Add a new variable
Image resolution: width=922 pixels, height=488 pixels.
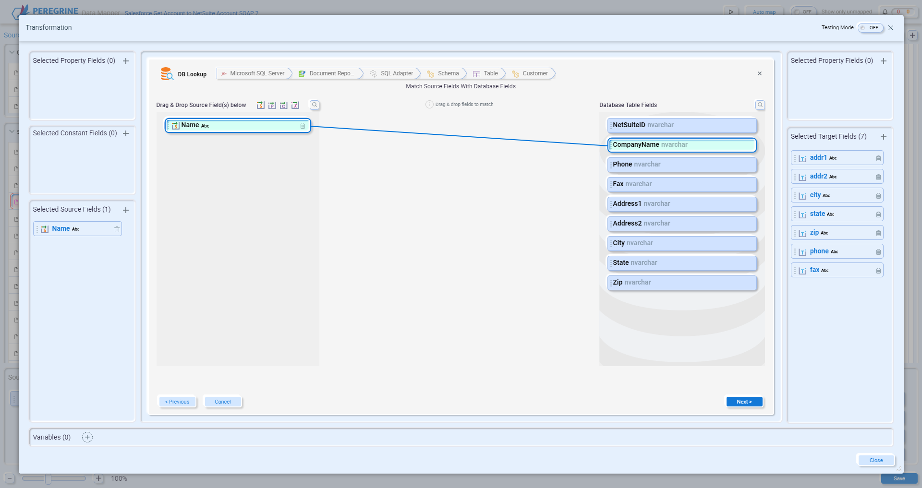(87, 437)
